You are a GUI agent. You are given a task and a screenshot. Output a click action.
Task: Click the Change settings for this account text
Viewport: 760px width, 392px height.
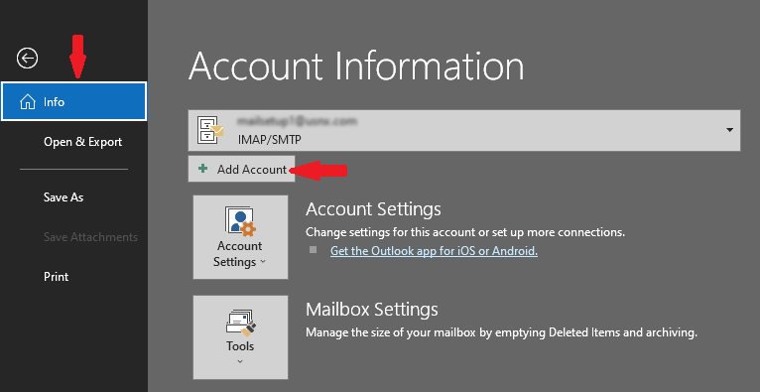(465, 232)
